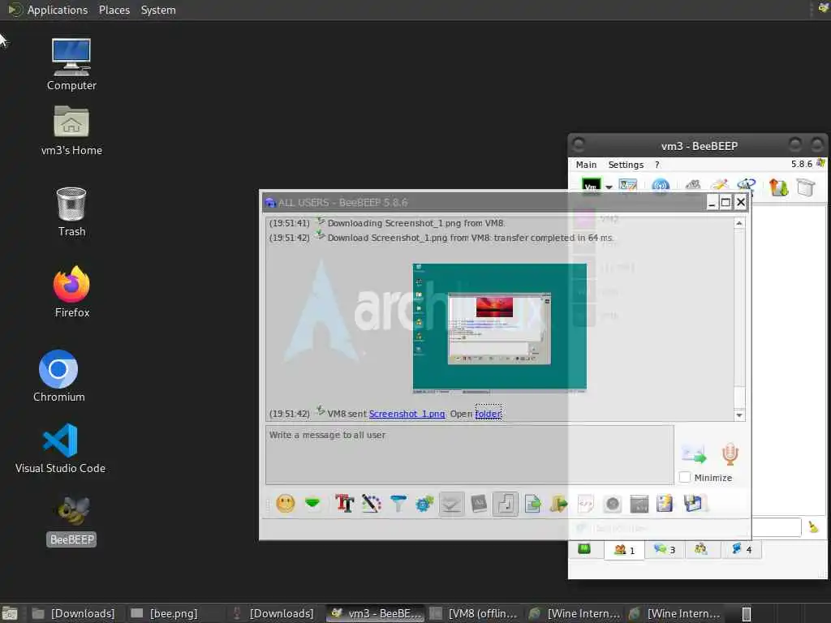Click the show desktop taskbar icon

point(10,614)
